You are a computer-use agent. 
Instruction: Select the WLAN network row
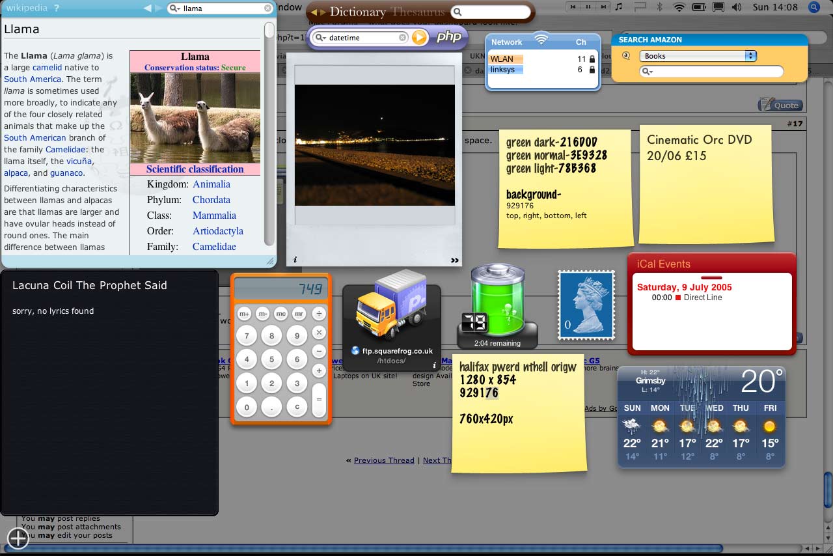(543, 59)
